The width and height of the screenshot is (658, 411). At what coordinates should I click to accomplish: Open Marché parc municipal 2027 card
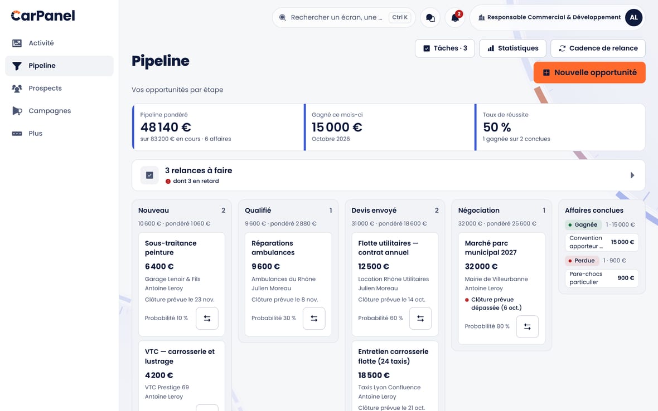coord(501,288)
